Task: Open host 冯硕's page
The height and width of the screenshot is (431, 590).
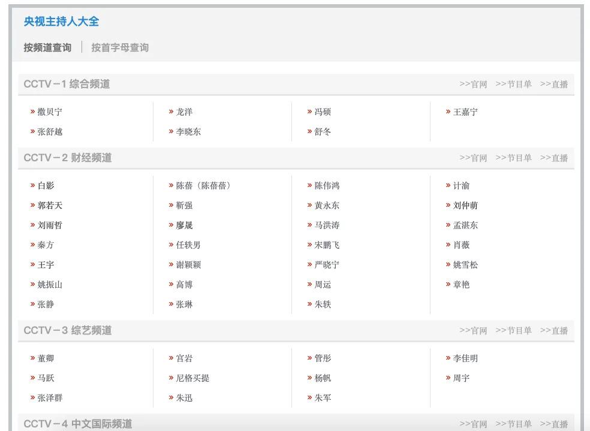Action: tap(323, 111)
